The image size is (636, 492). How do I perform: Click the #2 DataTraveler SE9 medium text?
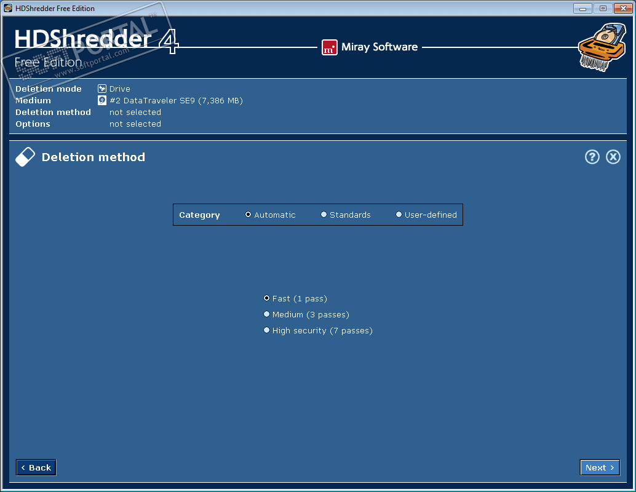tap(176, 101)
